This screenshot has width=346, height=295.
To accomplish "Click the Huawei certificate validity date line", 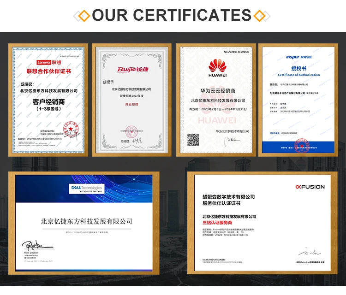I will tap(218, 109).
